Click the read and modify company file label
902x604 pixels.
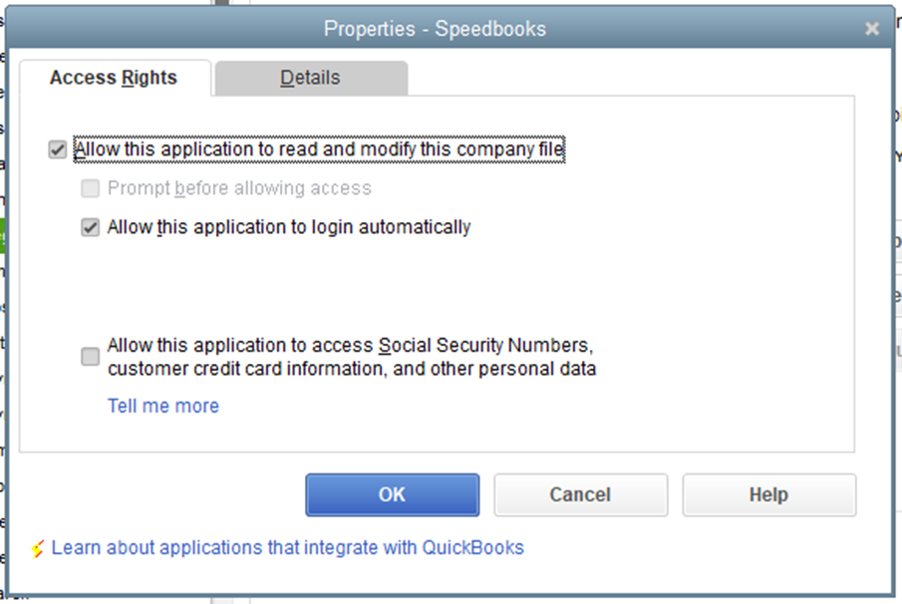[x=319, y=150]
